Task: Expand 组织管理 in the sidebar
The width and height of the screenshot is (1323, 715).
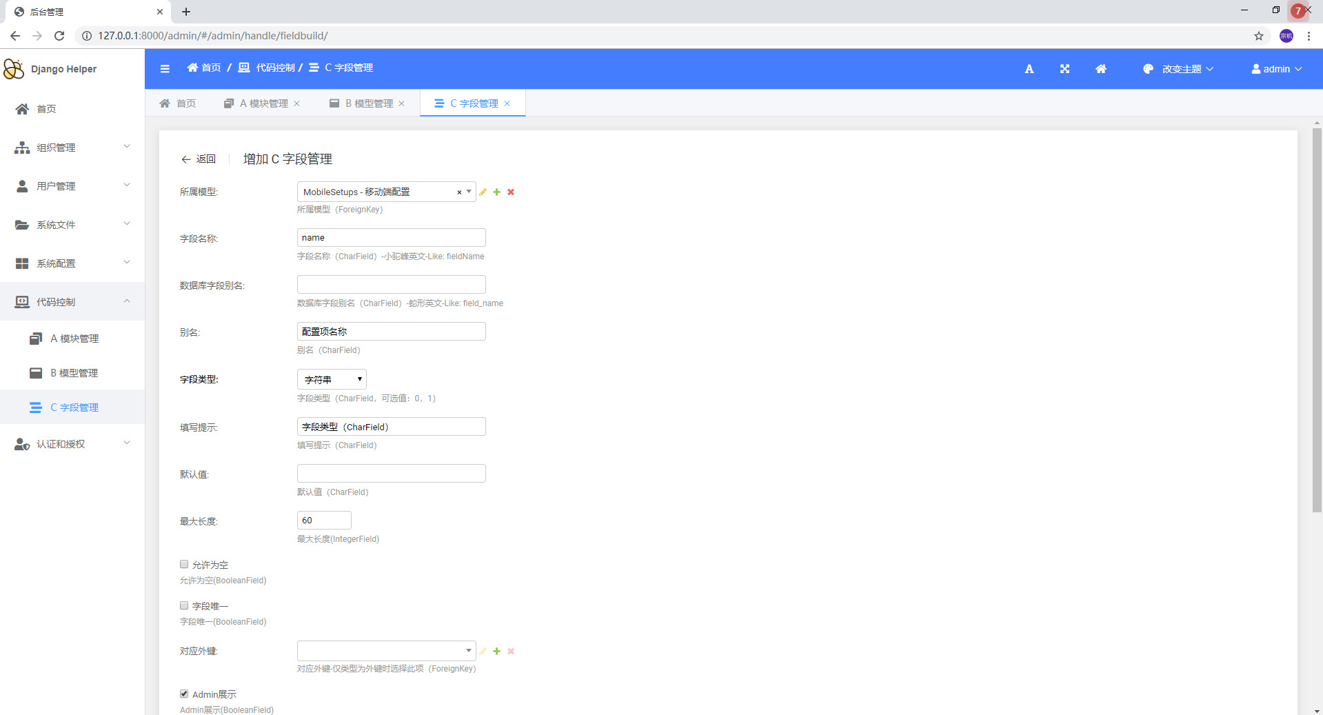Action: pos(72,148)
